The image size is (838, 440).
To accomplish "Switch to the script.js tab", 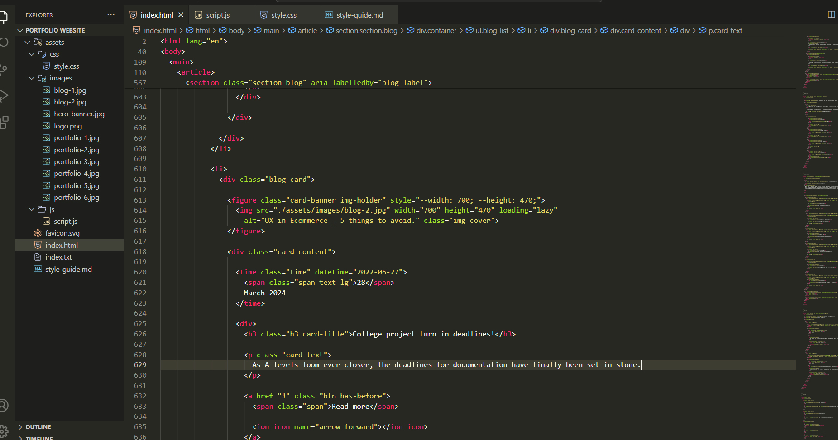I will [221, 15].
